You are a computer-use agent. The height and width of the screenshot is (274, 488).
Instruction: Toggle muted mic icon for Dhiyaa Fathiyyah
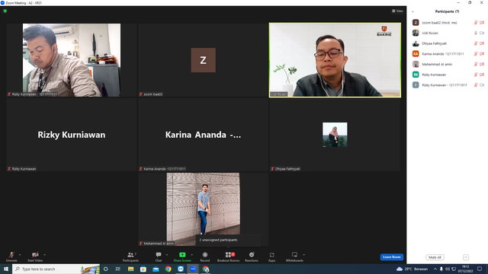[x=476, y=43]
